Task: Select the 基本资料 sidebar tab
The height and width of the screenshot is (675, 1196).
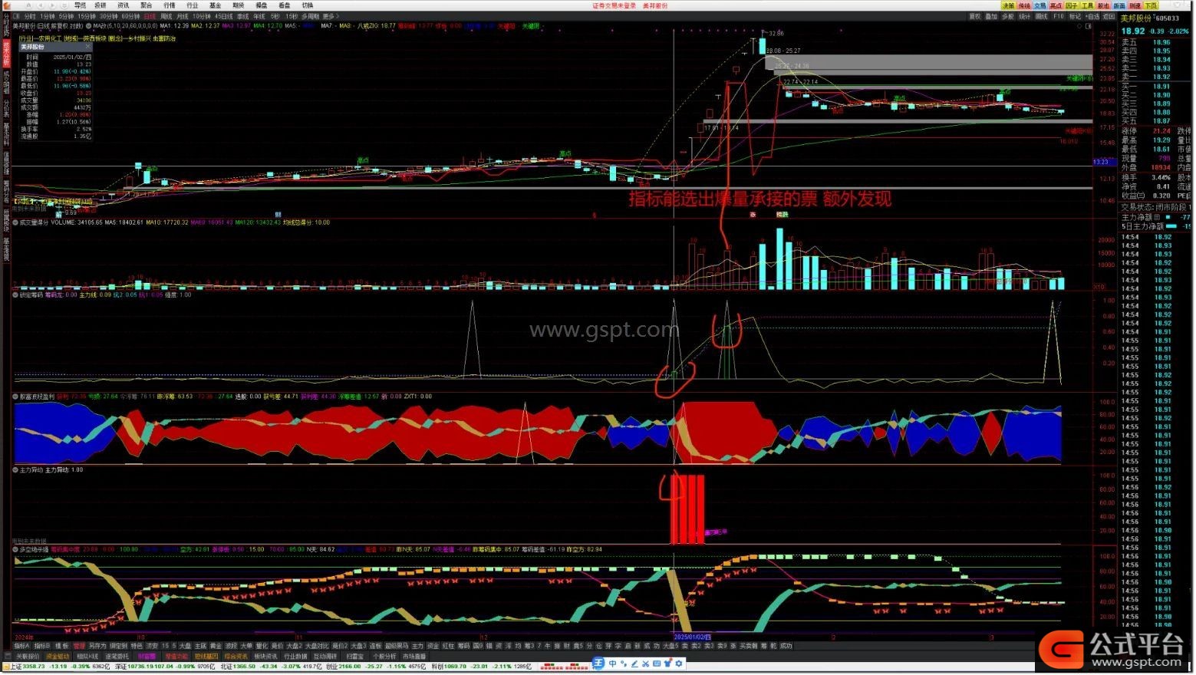Action: 5,134
